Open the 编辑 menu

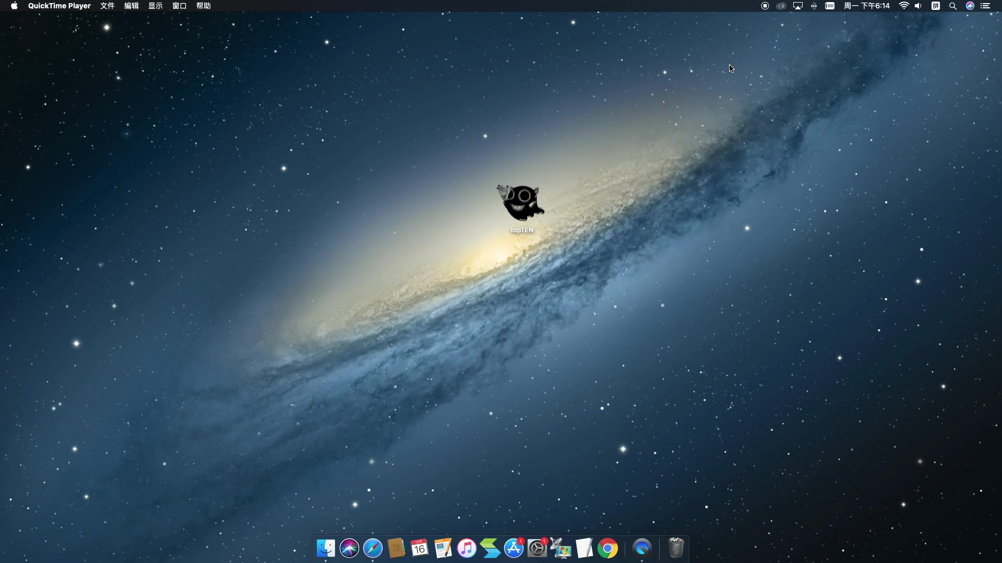[132, 6]
